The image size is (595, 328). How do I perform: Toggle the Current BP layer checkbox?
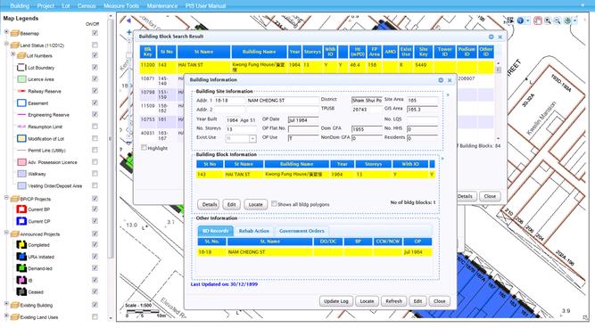[95, 209]
